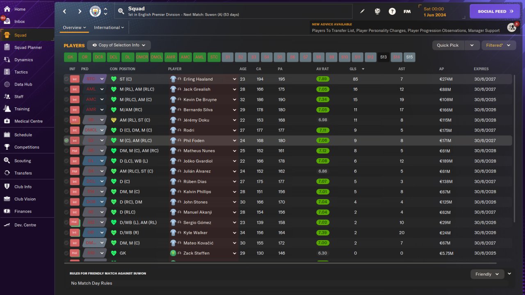Screen dimensions: 525x295
Task: Open the Social Feed
Action: click(x=495, y=11)
